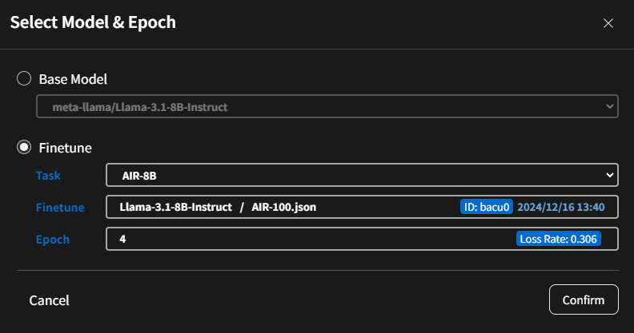This screenshot has width=634, height=333.
Task: Click the Base Model option label
Action: coord(73,79)
